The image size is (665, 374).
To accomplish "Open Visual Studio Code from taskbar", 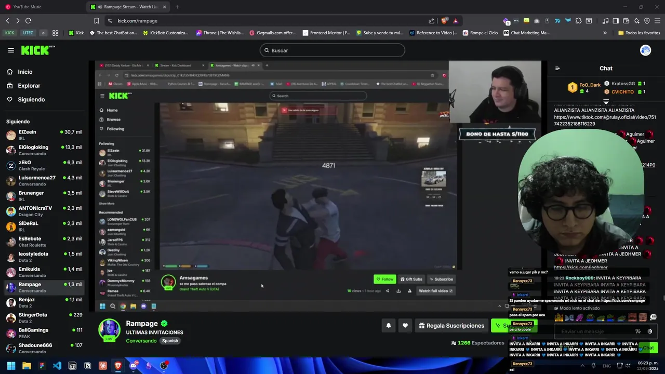I will (57, 366).
